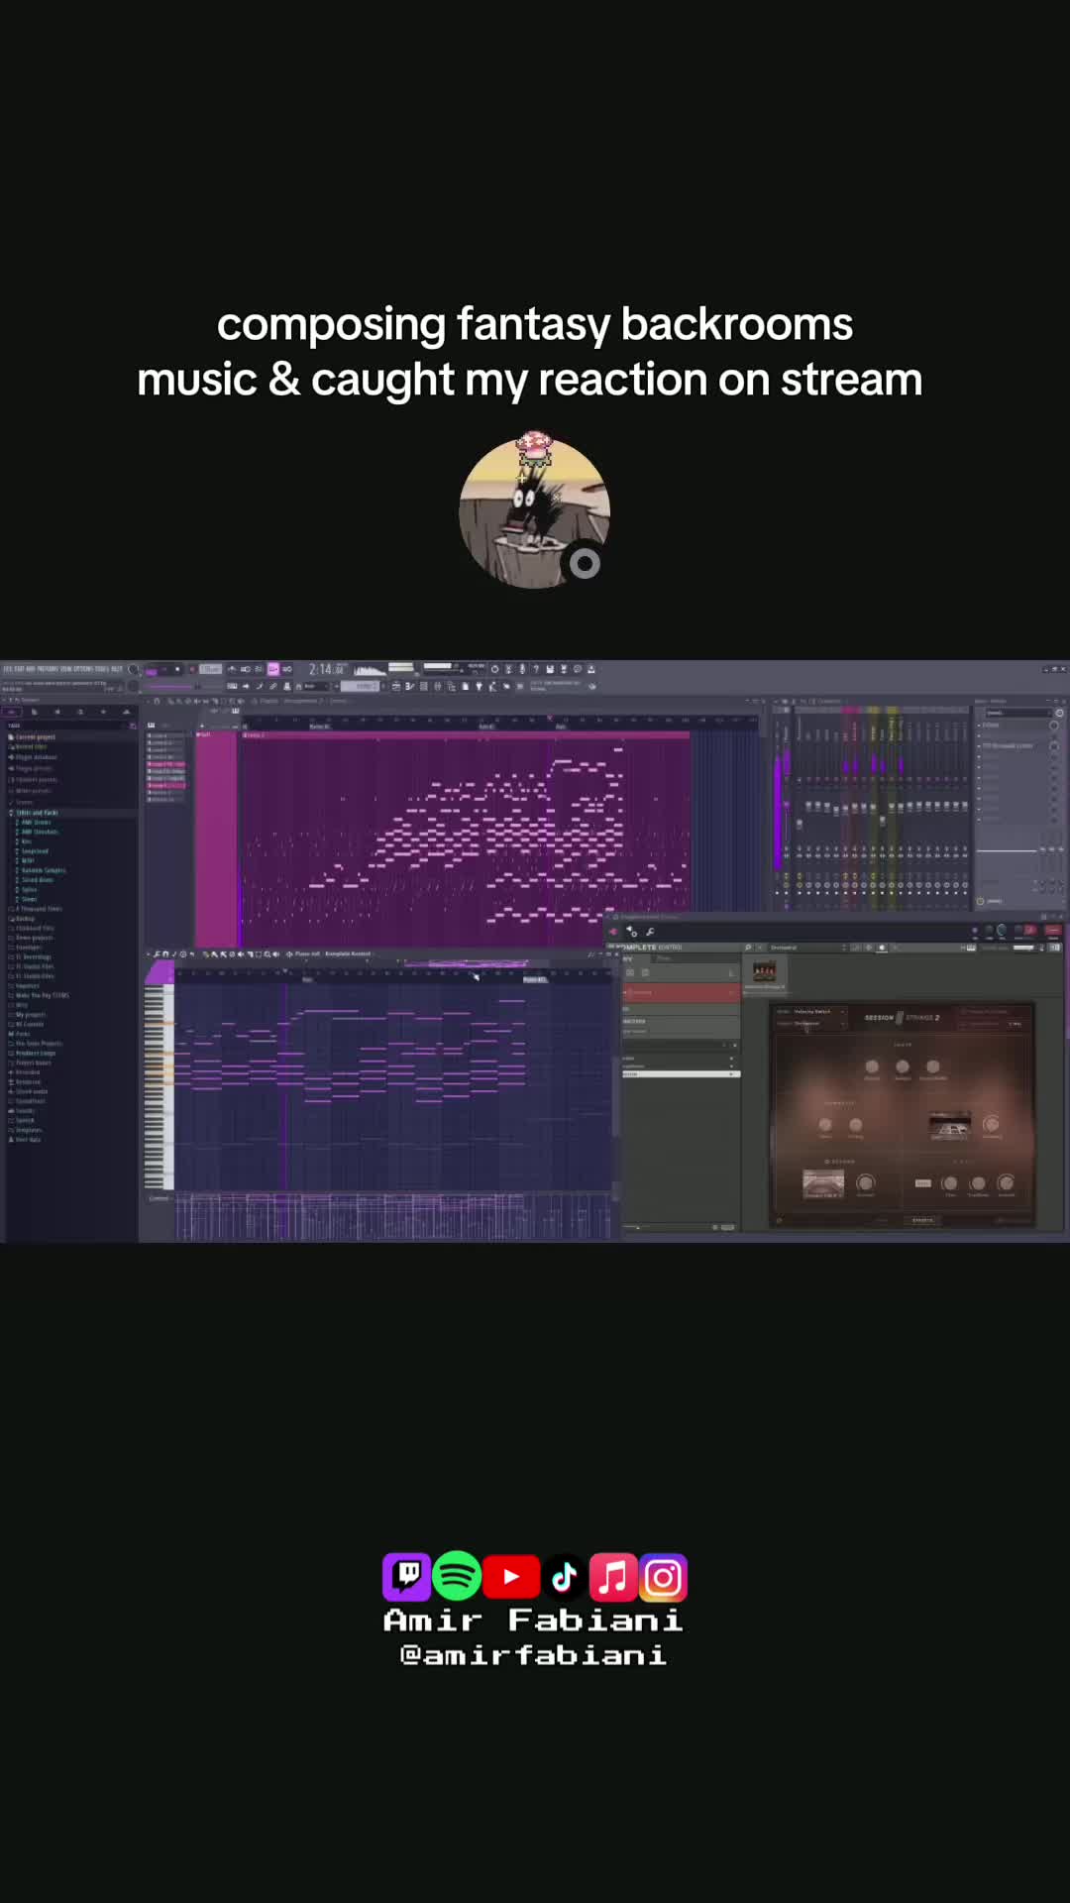Select the Plugin database browser entry
The height and width of the screenshot is (1903, 1070).
click(x=34, y=757)
